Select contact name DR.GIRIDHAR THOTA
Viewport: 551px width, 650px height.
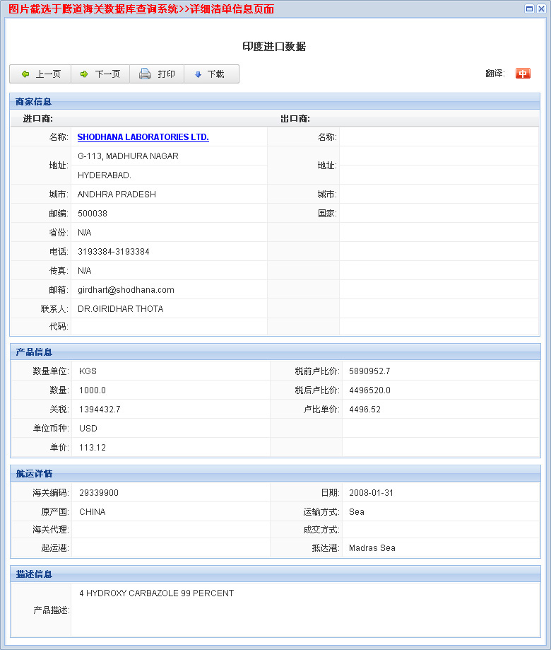point(120,309)
